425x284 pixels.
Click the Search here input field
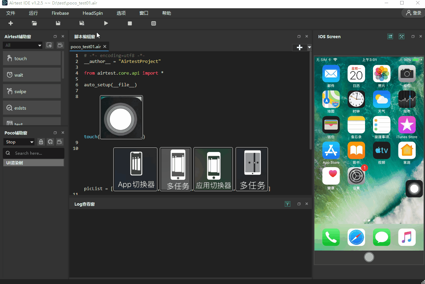pos(34,153)
